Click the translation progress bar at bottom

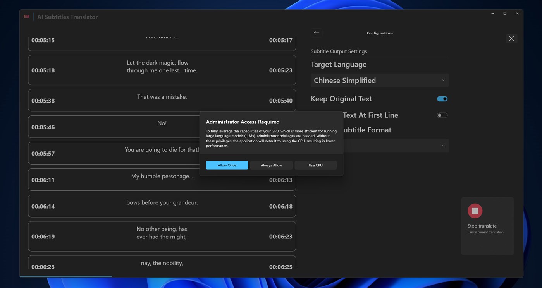(x=66, y=276)
